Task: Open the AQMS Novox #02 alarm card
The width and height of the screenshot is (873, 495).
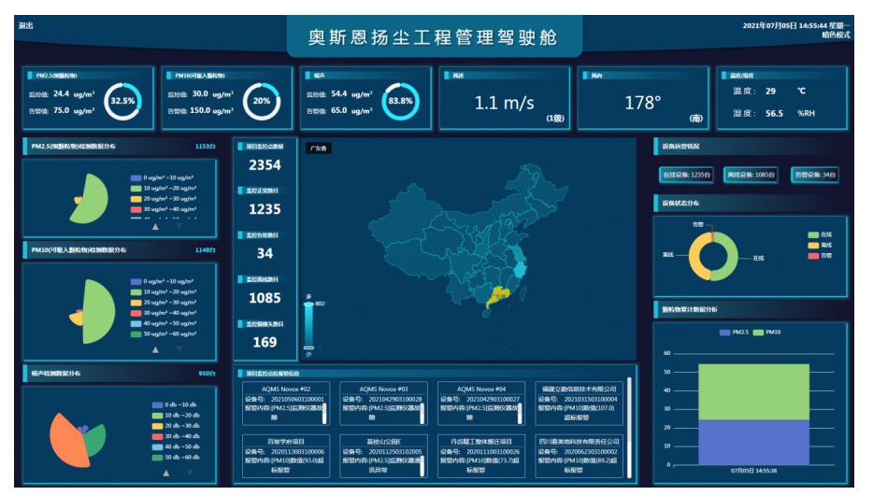Action: click(285, 403)
